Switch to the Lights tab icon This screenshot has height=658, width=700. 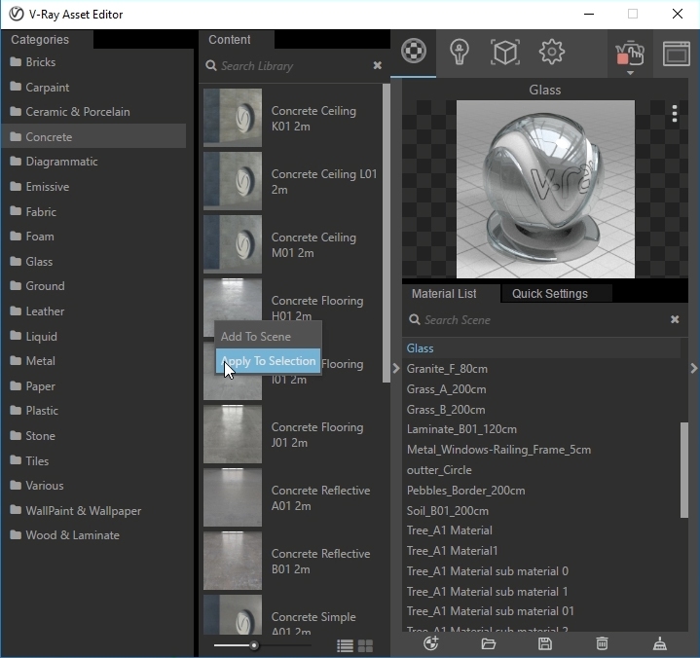[x=459, y=52]
